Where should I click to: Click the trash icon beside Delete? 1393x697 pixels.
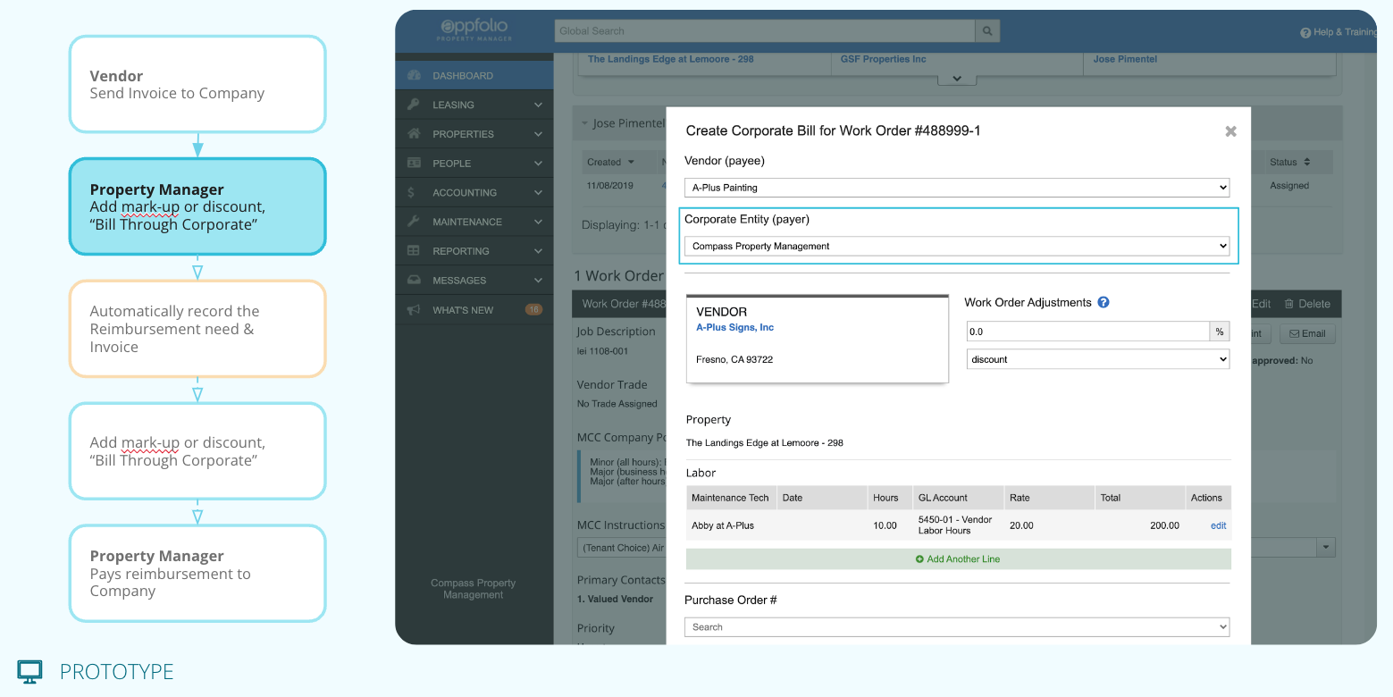[1289, 304]
